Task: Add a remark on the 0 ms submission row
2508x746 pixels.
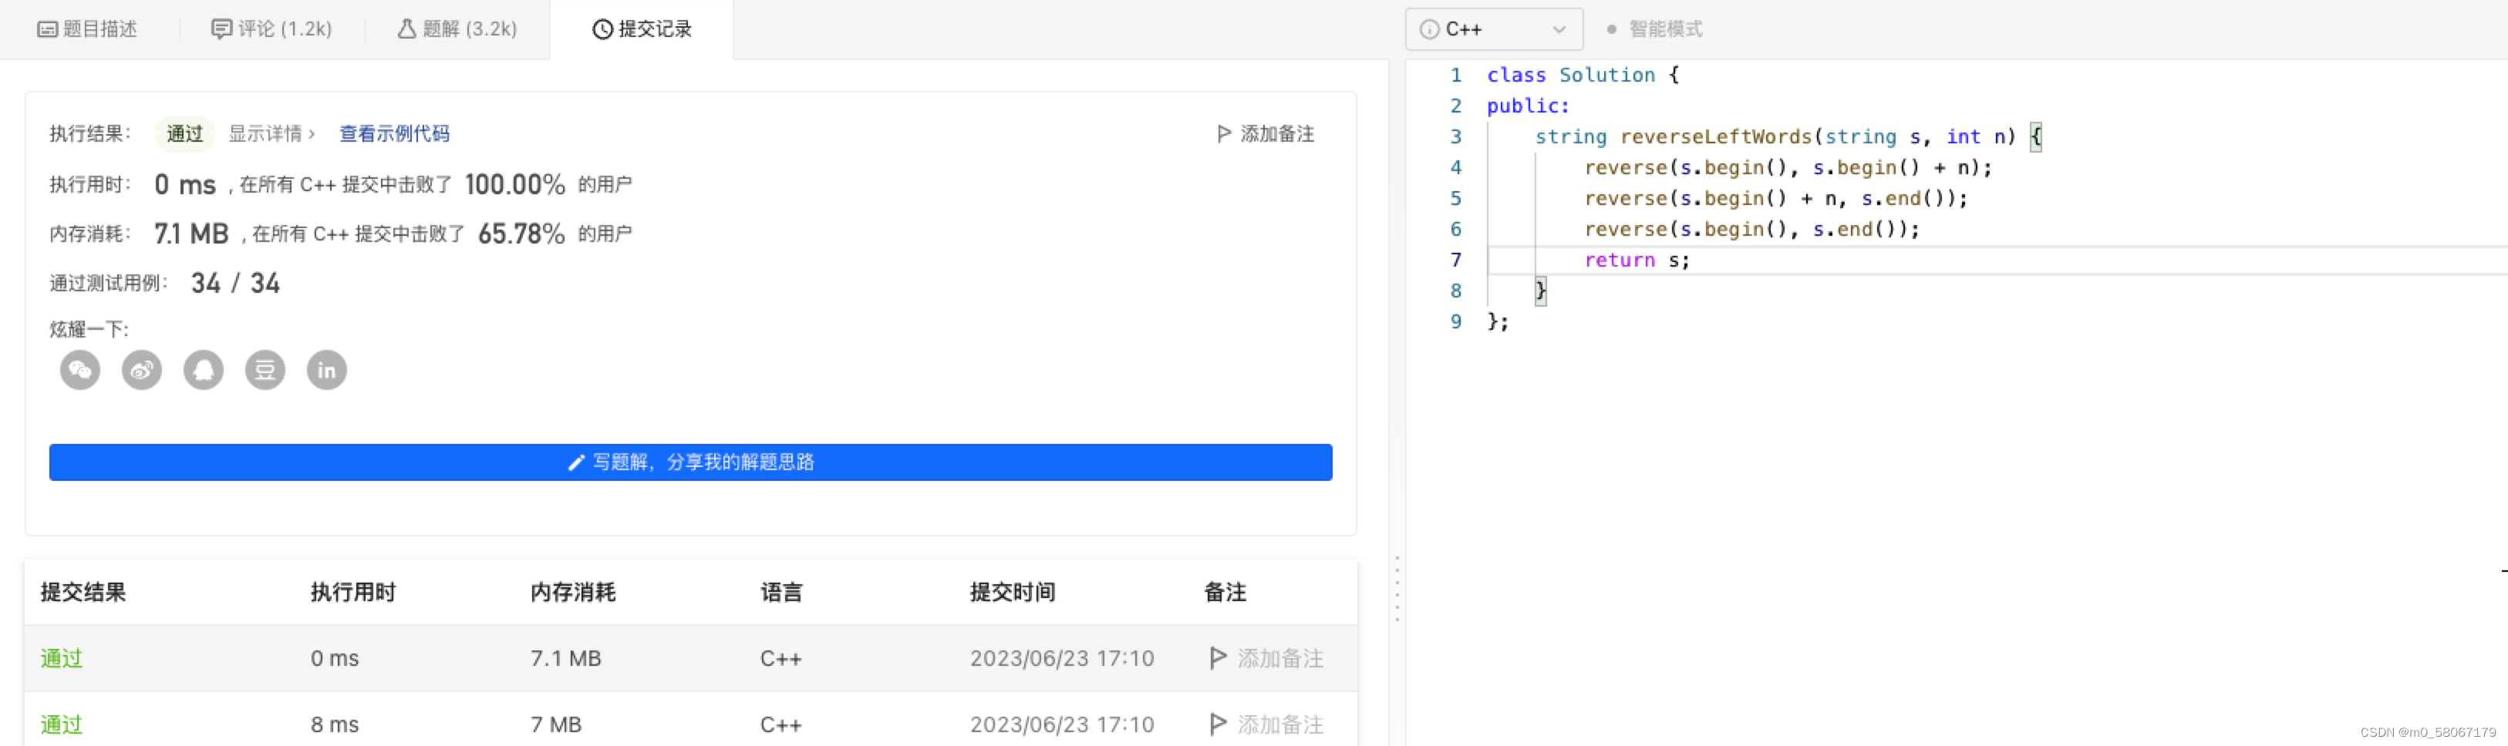Action: [1266, 657]
